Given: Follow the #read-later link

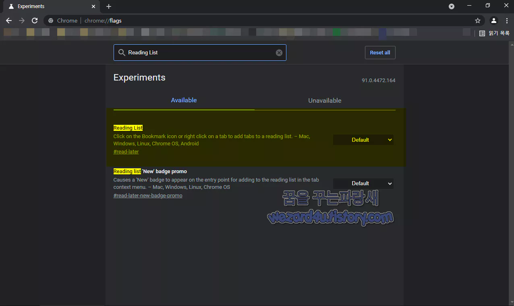Looking at the screenshot, I should 126,152.
